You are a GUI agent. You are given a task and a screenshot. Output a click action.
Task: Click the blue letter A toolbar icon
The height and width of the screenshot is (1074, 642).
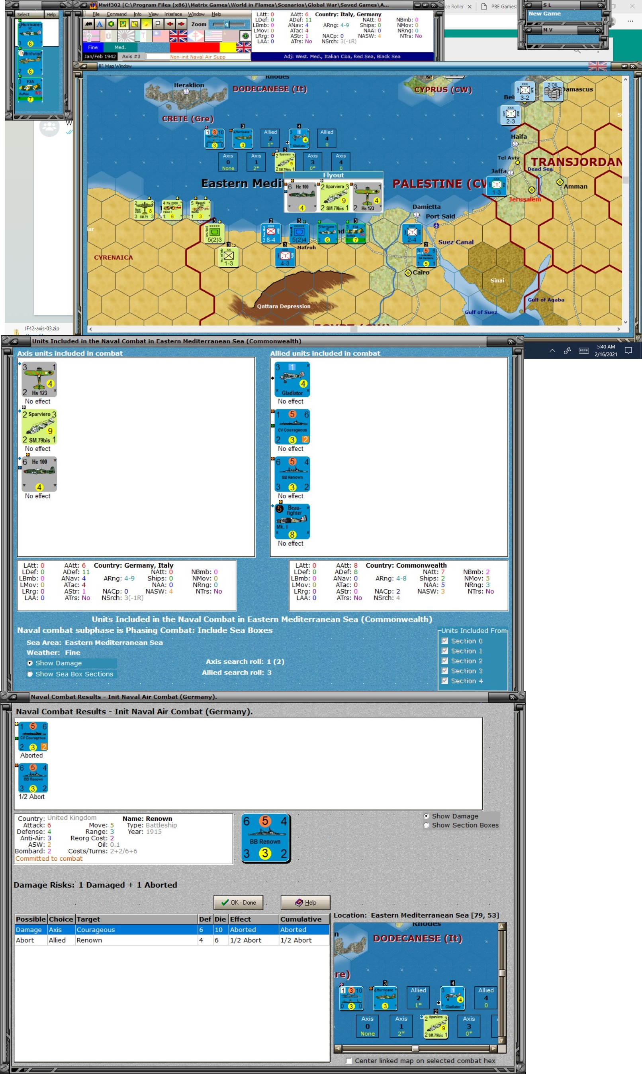tap(100, 24)
